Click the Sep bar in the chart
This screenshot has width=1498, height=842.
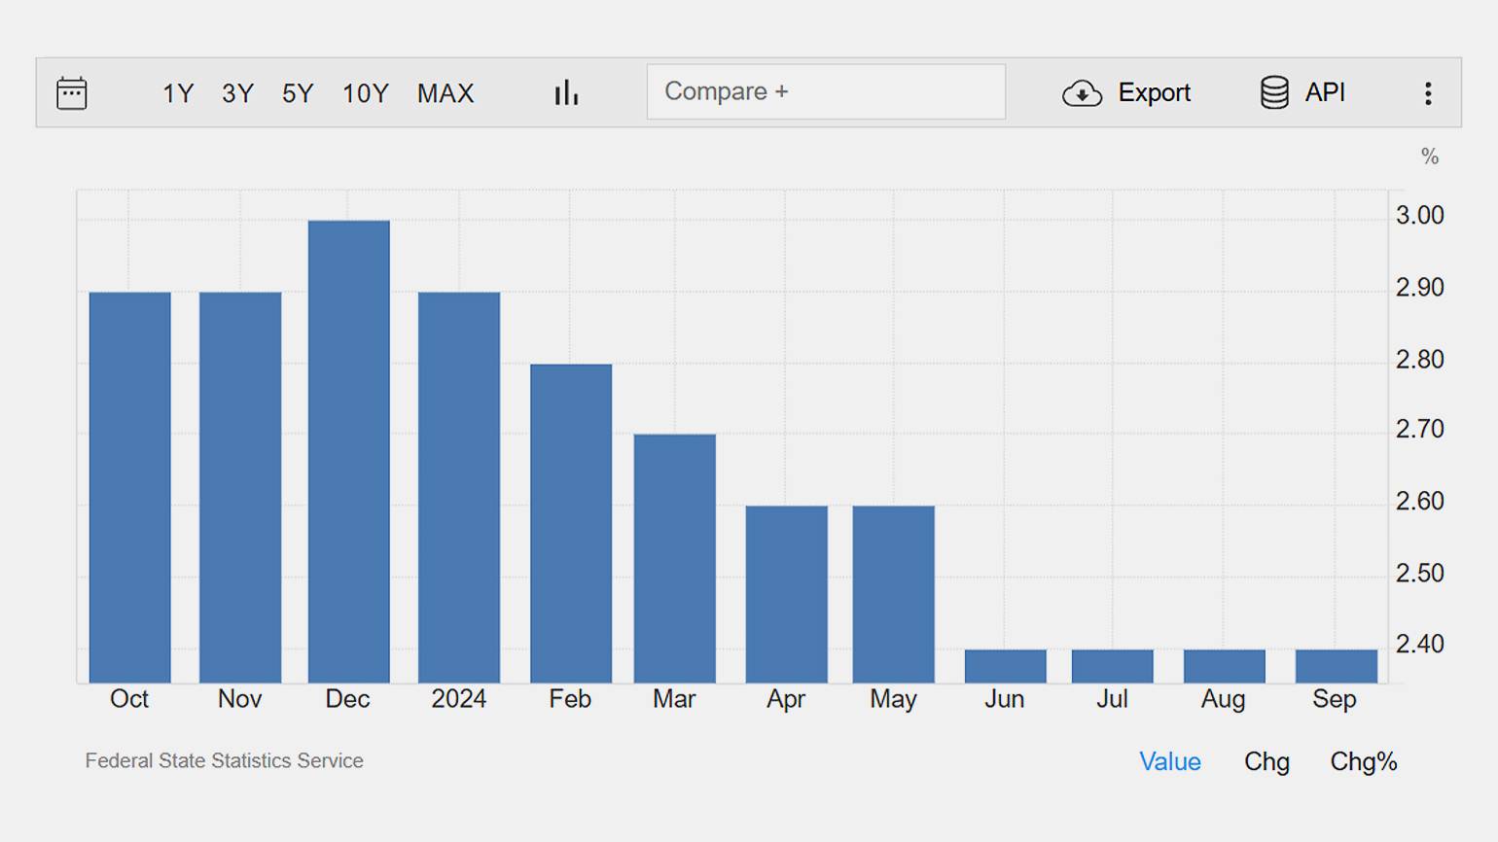[x=1337, y=666]
